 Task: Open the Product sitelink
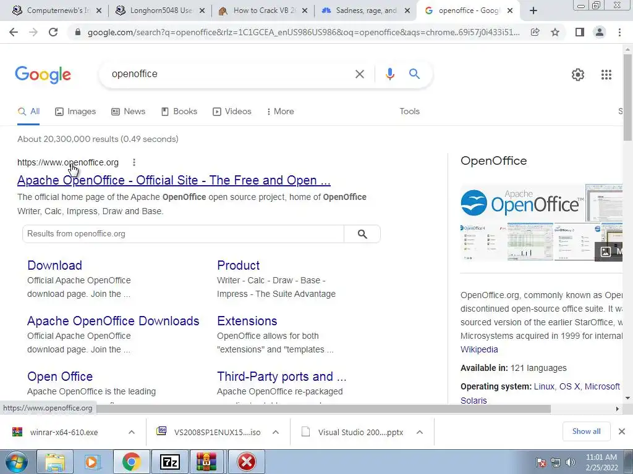pos(239,265)
